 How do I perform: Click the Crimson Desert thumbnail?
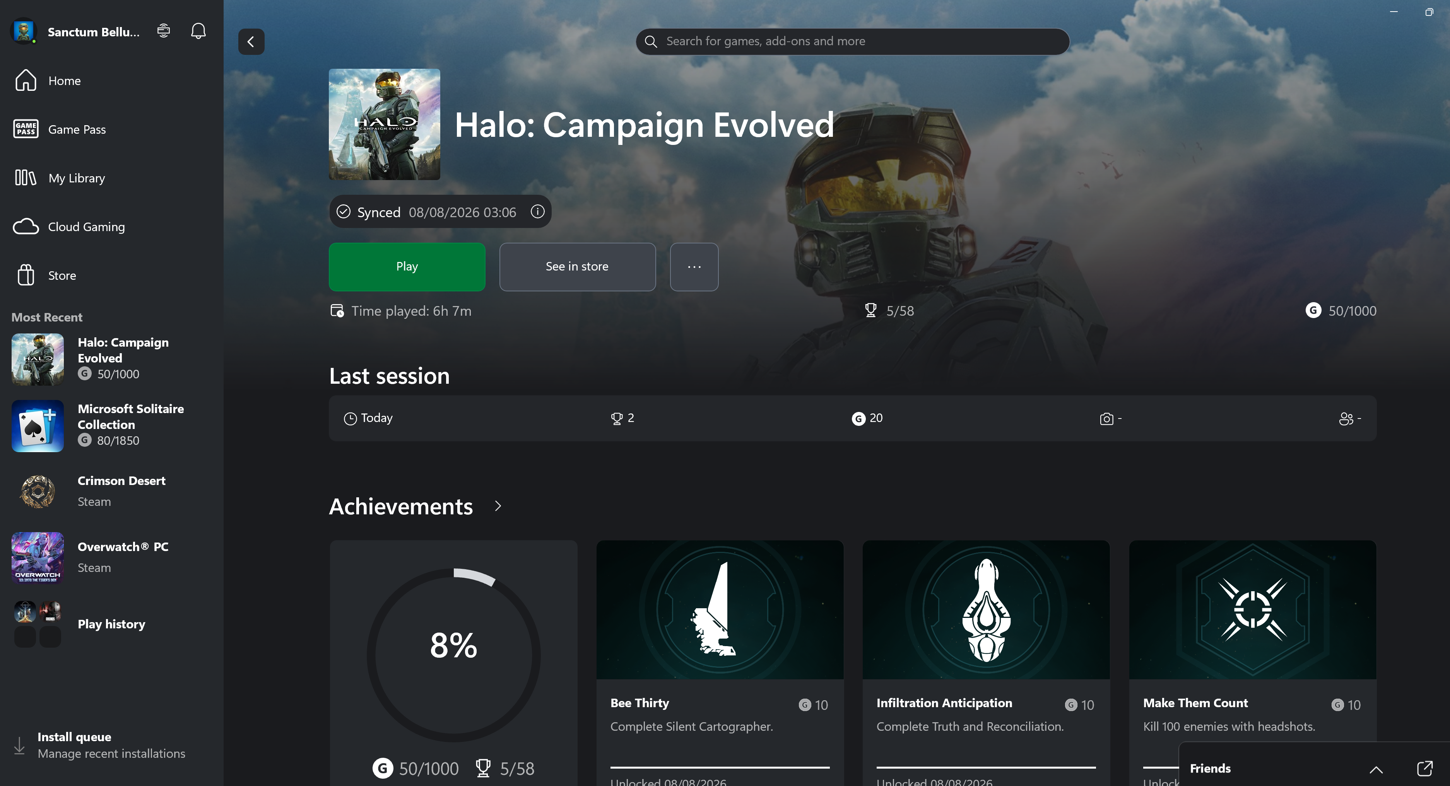pos(38,492)
